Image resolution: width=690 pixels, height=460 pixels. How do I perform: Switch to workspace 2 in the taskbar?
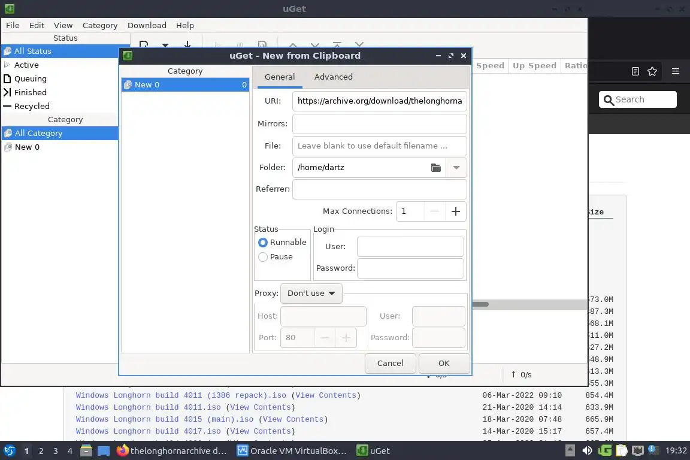coord(41,451)
